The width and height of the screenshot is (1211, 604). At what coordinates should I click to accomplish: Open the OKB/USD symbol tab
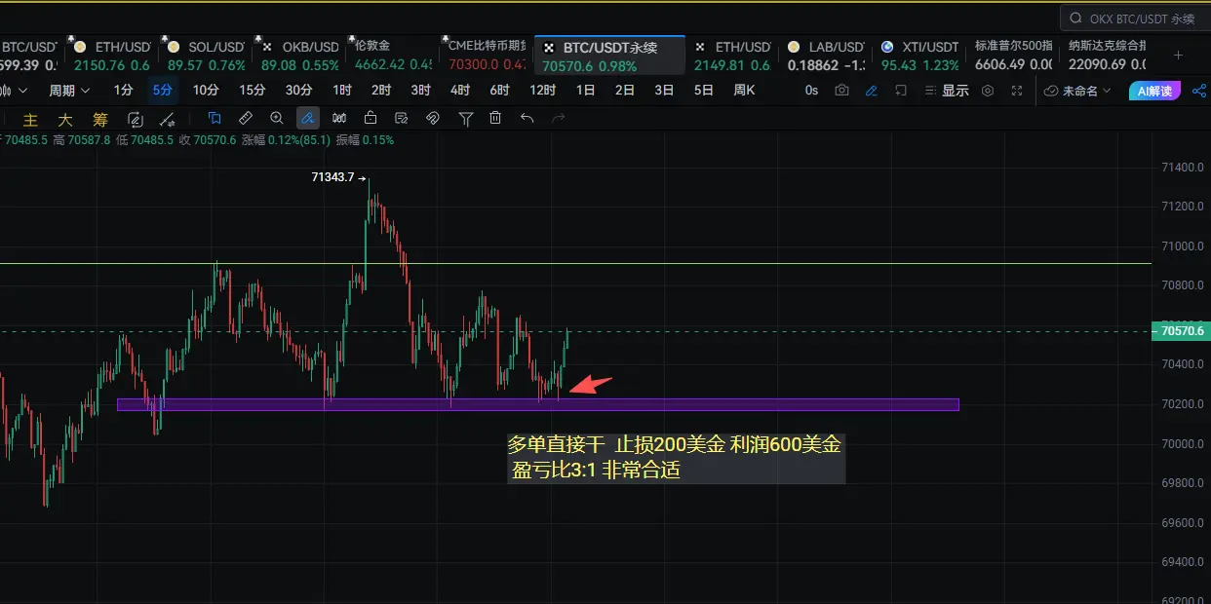(298, 56)
